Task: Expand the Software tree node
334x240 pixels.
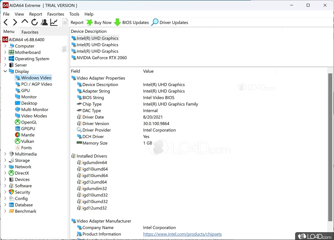Action: click(5, 186)
